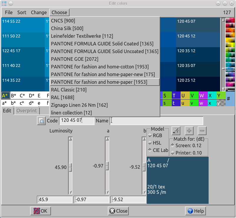The width and height of the screenshot is (236, 218).
Task: Click the Luminosity slider handle
Action: (70, 167)
